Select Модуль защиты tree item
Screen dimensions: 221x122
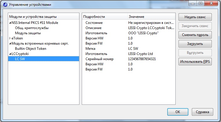click(28, 33)
